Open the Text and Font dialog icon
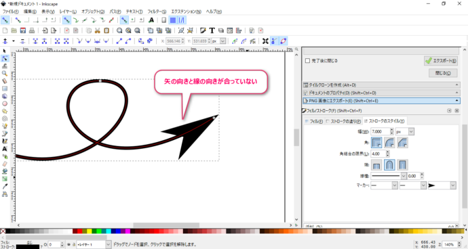This screenshot has width=468, height=249. tap(212, 30)
